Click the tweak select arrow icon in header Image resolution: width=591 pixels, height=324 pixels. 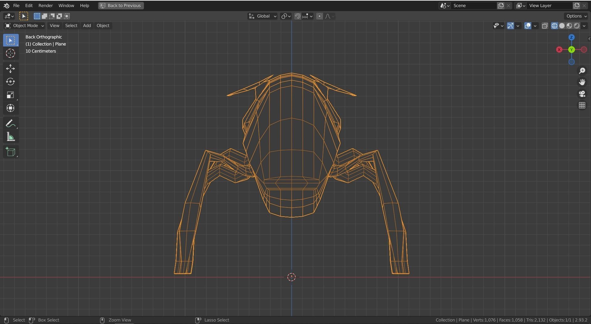coord(24,16)
